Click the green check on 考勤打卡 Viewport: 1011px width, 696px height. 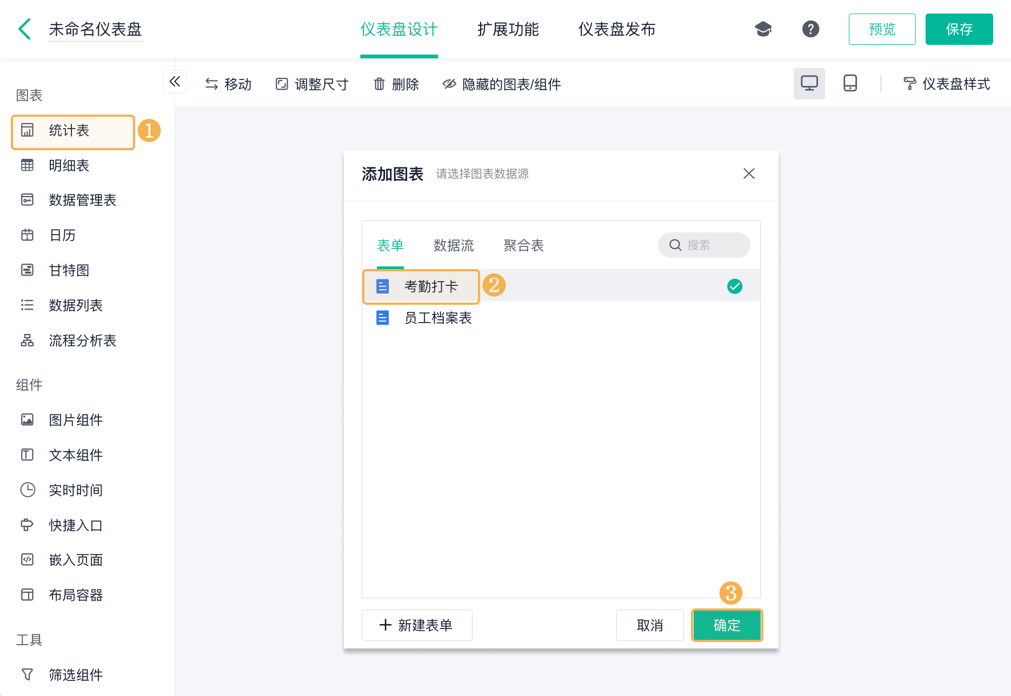click(735, 286)
